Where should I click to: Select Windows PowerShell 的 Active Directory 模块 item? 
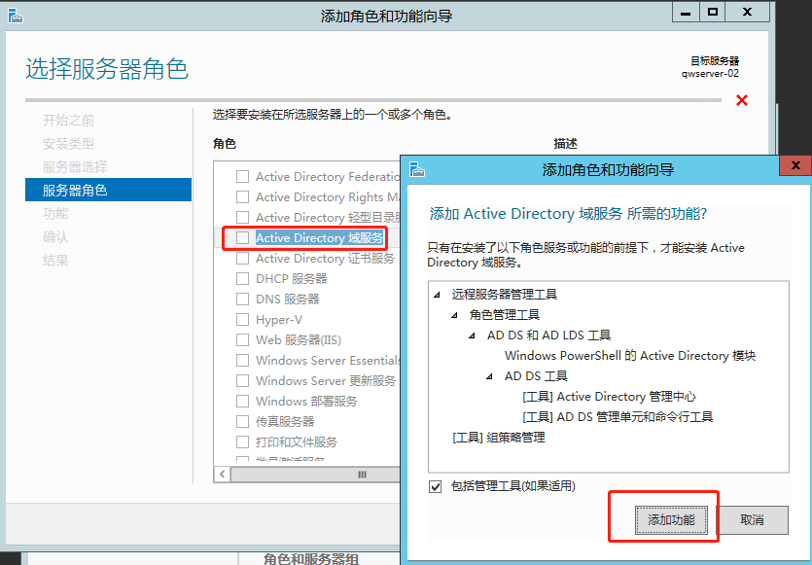click(x=630, y=356)
